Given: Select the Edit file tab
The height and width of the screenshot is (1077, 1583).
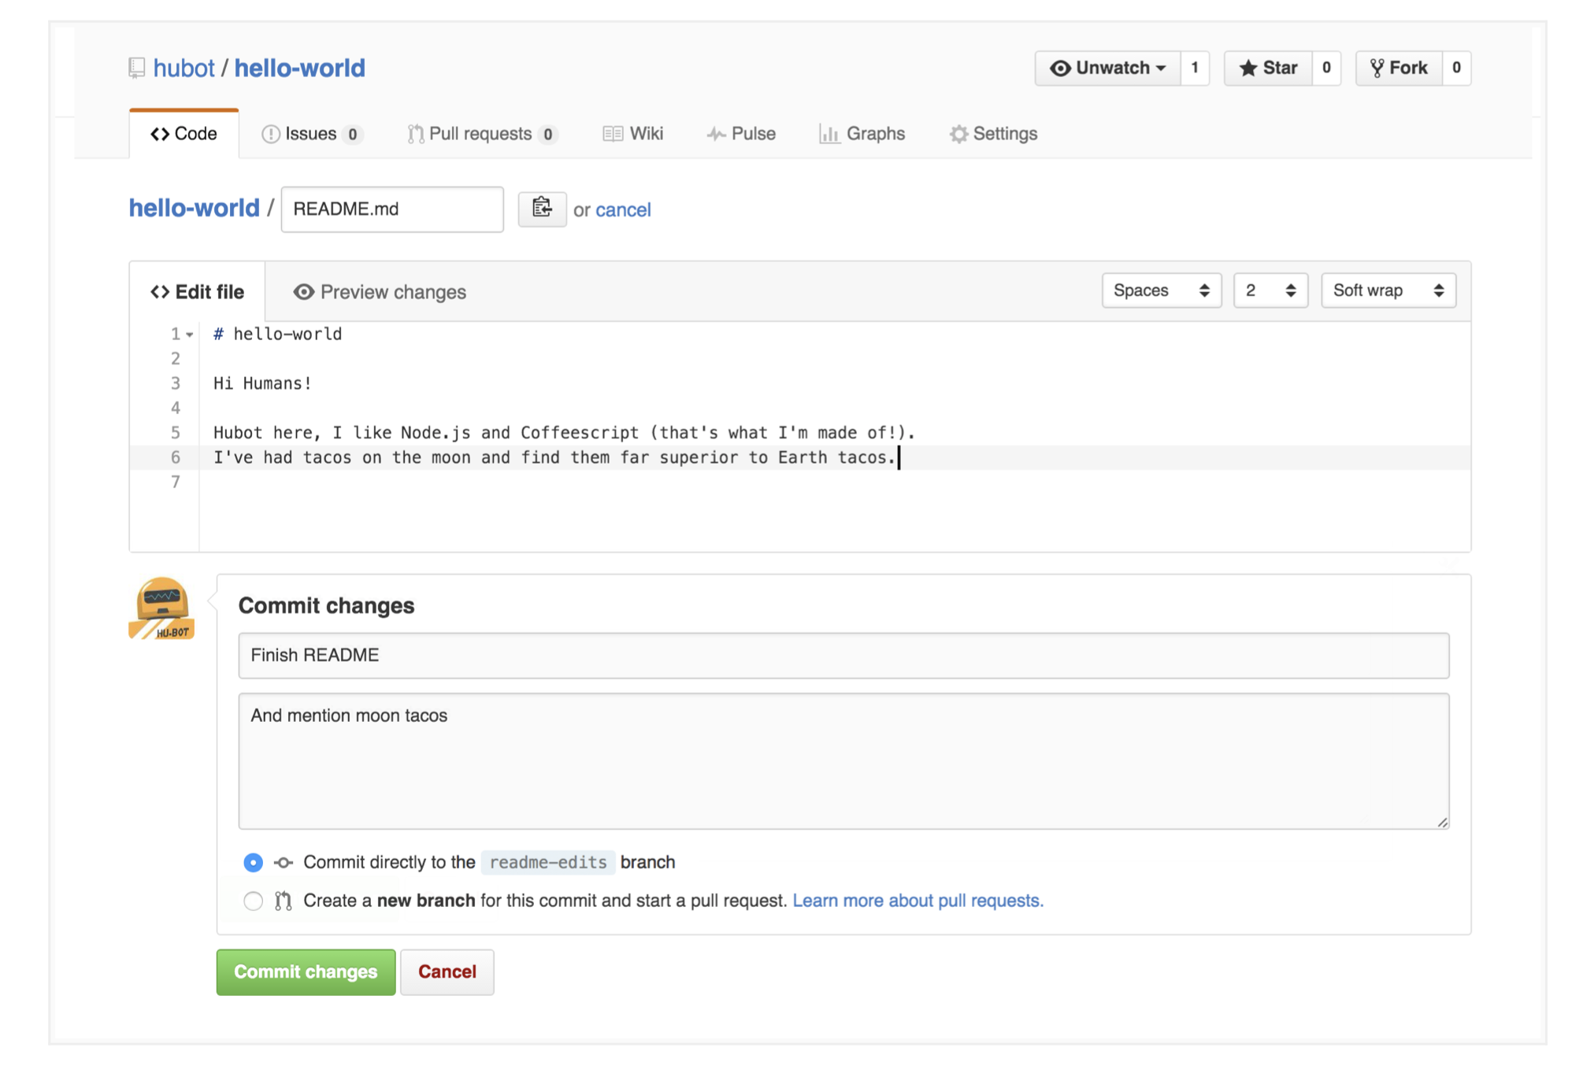Looking at the screenshot, I should click(x=198, y=292).
